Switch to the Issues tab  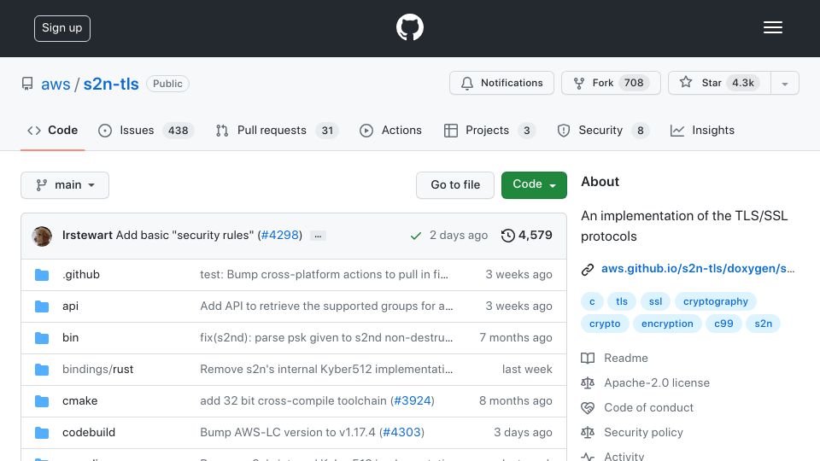[146, 130]
